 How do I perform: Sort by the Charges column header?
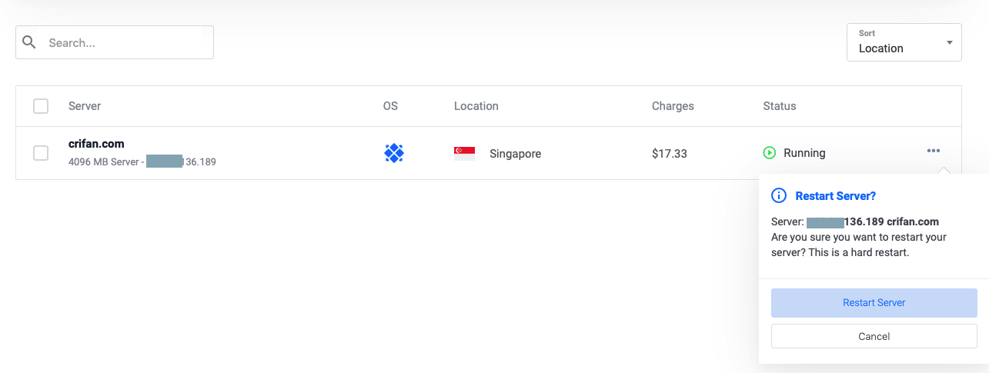pyautogui.click(x=673, y=106)
